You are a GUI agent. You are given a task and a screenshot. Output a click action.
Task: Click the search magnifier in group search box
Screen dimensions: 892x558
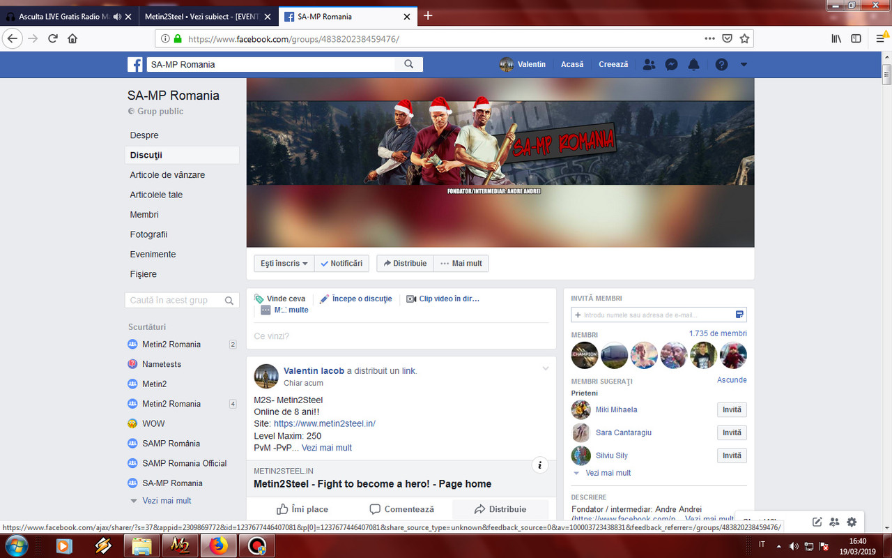pyautogui.click(x=229, y=300)
